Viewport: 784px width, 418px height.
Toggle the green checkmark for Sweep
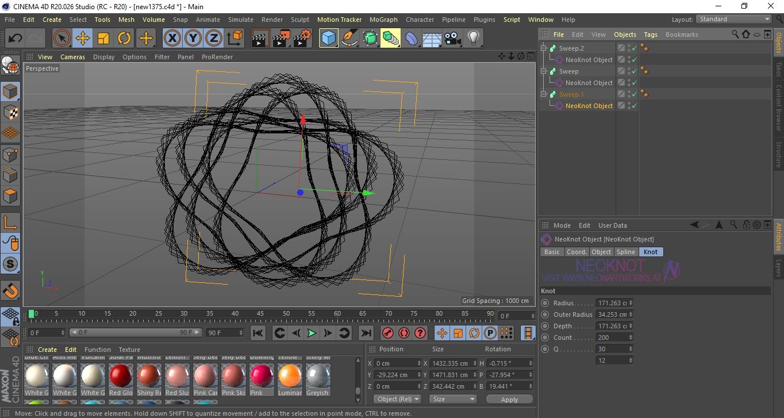pos(634,71)
